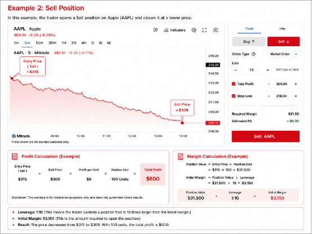The width and height of the screenshot is (312, 234).
Task: Switch to the Info tab
Action: click(x=282, y=29)
